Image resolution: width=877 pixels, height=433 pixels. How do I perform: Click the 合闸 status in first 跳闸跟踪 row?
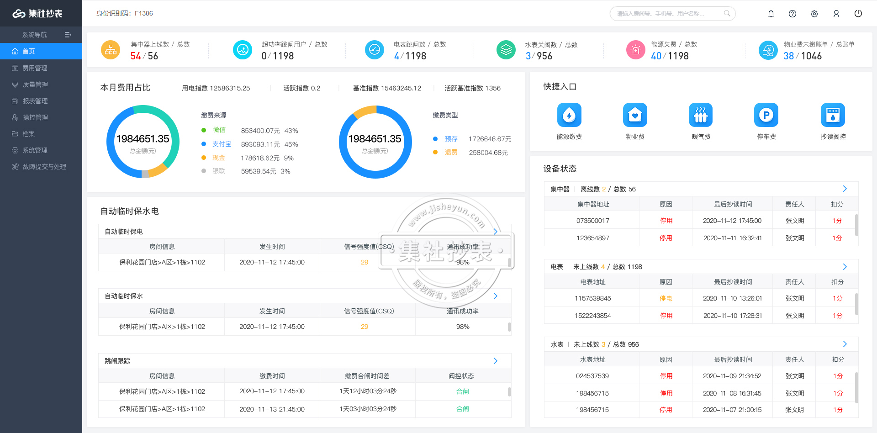tap(462, 391)
